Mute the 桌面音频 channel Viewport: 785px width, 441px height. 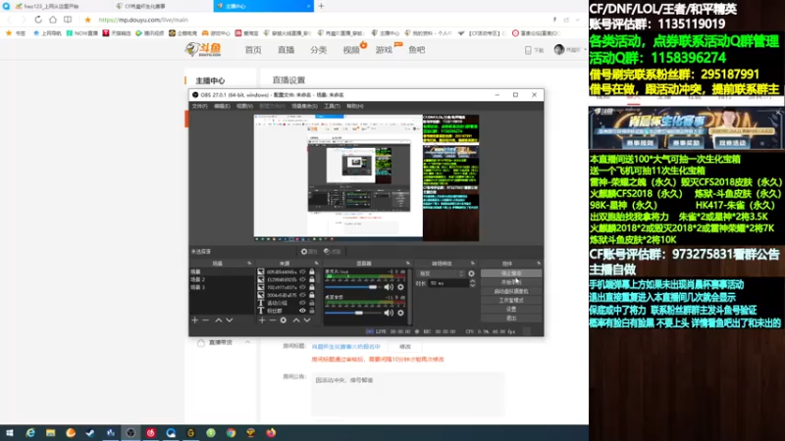click(389, 313)
